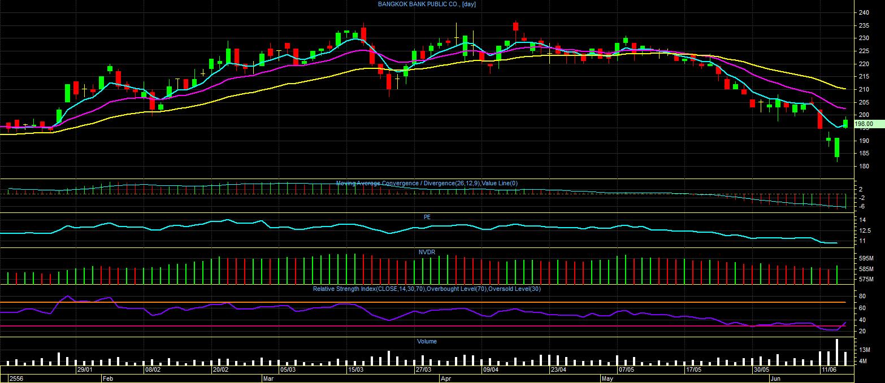This screenshot has width=885, height=383.
Task: Click the 225 price axis value
Action: tap(864, 51)
